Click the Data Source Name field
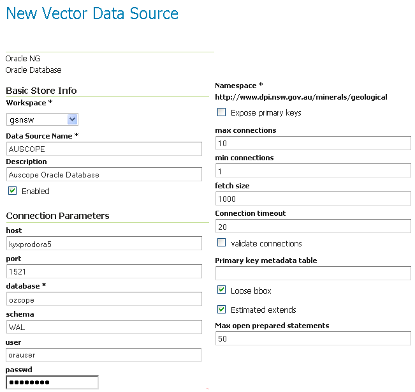The height and width of the screenshot is (392, 415). click(104, 149)
